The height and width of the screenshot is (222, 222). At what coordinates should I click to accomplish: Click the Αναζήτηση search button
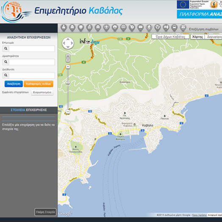[14, 84]
